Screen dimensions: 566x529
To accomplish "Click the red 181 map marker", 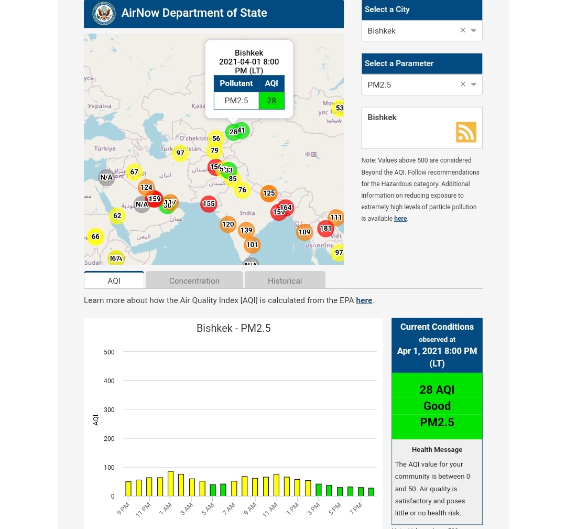I will tap(325, 229).
